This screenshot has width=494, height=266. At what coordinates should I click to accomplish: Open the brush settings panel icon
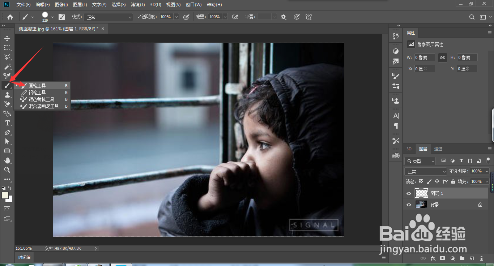(x=62, y=17)
